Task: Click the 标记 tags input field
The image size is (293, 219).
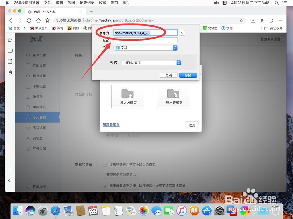Action: 145,40
